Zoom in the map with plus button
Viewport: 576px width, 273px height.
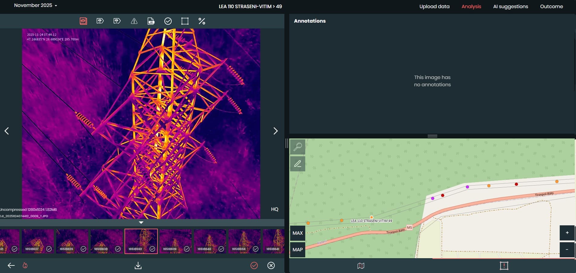(x=567, y=233)
